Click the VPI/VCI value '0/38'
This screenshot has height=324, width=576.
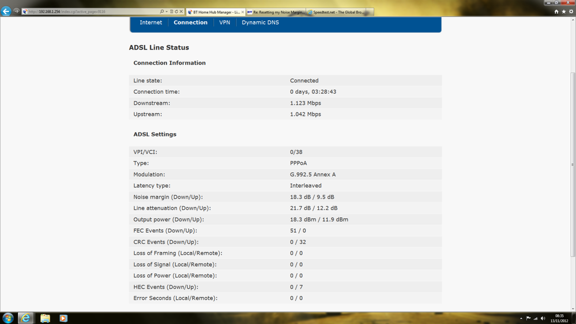tap(296, 152)
